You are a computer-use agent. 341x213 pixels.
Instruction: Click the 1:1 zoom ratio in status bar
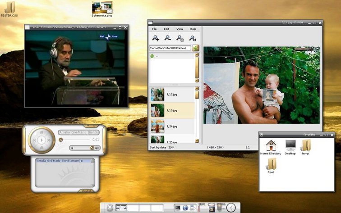pyautogui.click(x=248, y=147)
